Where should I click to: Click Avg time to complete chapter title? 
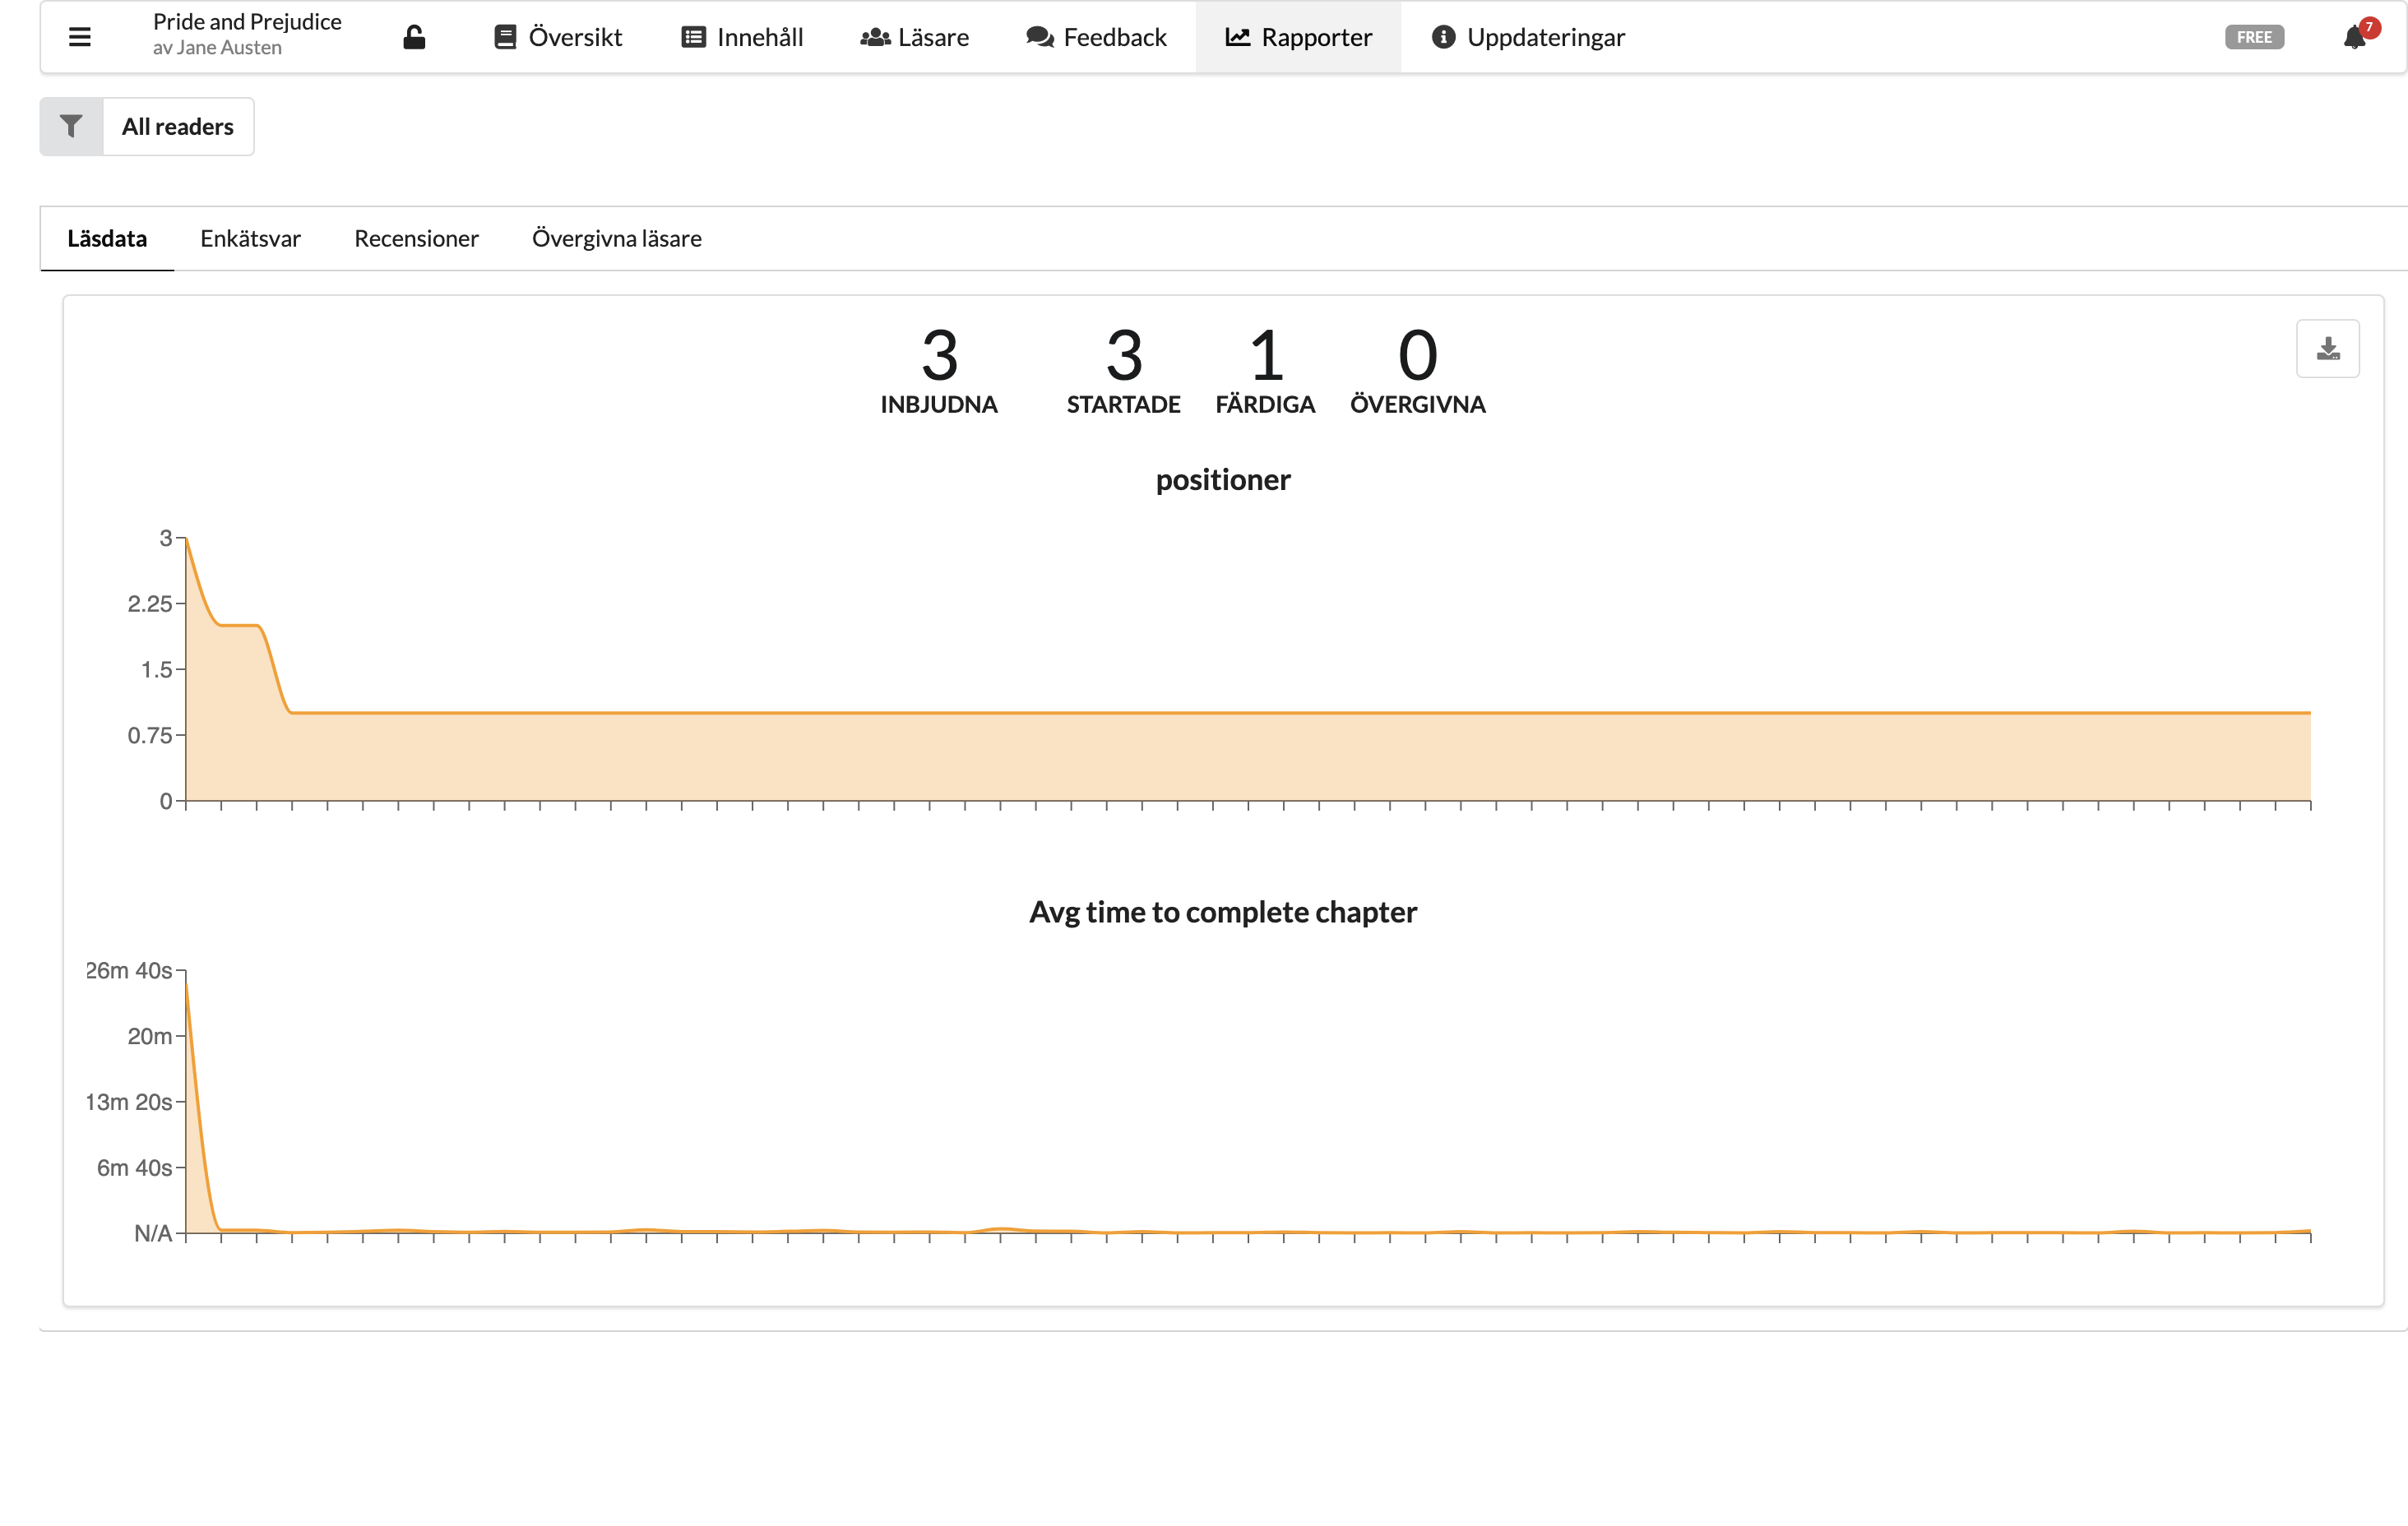1223,912
